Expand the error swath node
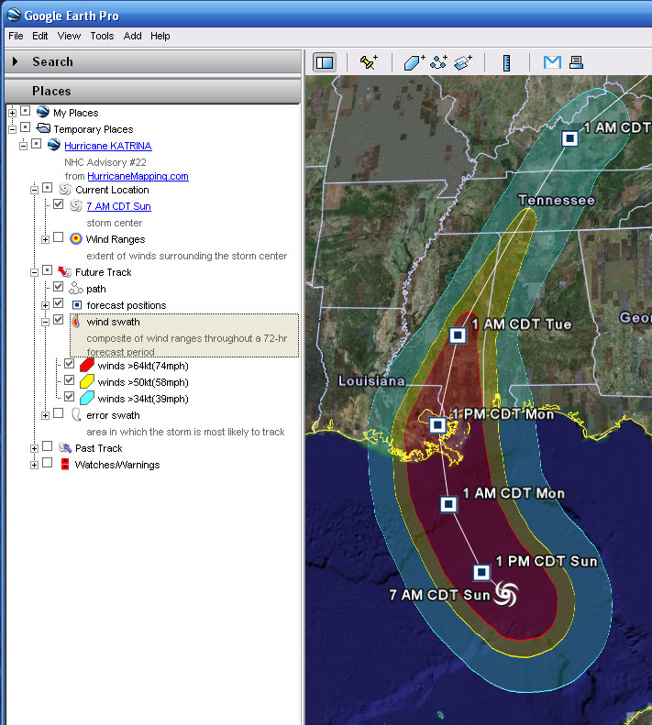The image size is (652, 725). 45,416
